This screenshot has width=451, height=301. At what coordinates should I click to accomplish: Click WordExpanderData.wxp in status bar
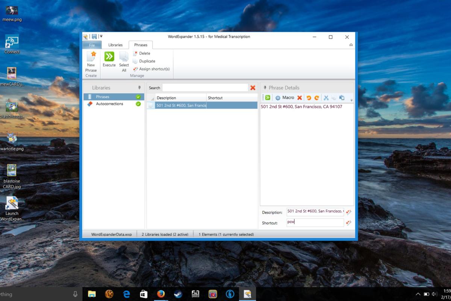pos(111,234)
